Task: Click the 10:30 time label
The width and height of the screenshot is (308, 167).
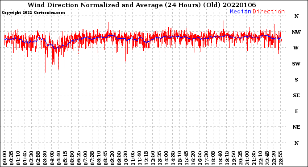Action: (126, 158)
